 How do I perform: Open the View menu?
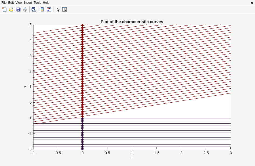tap(19, 3)
